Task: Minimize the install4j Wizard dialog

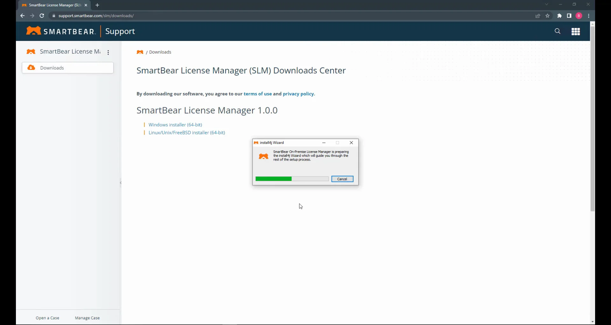Action: coord(324,143)
